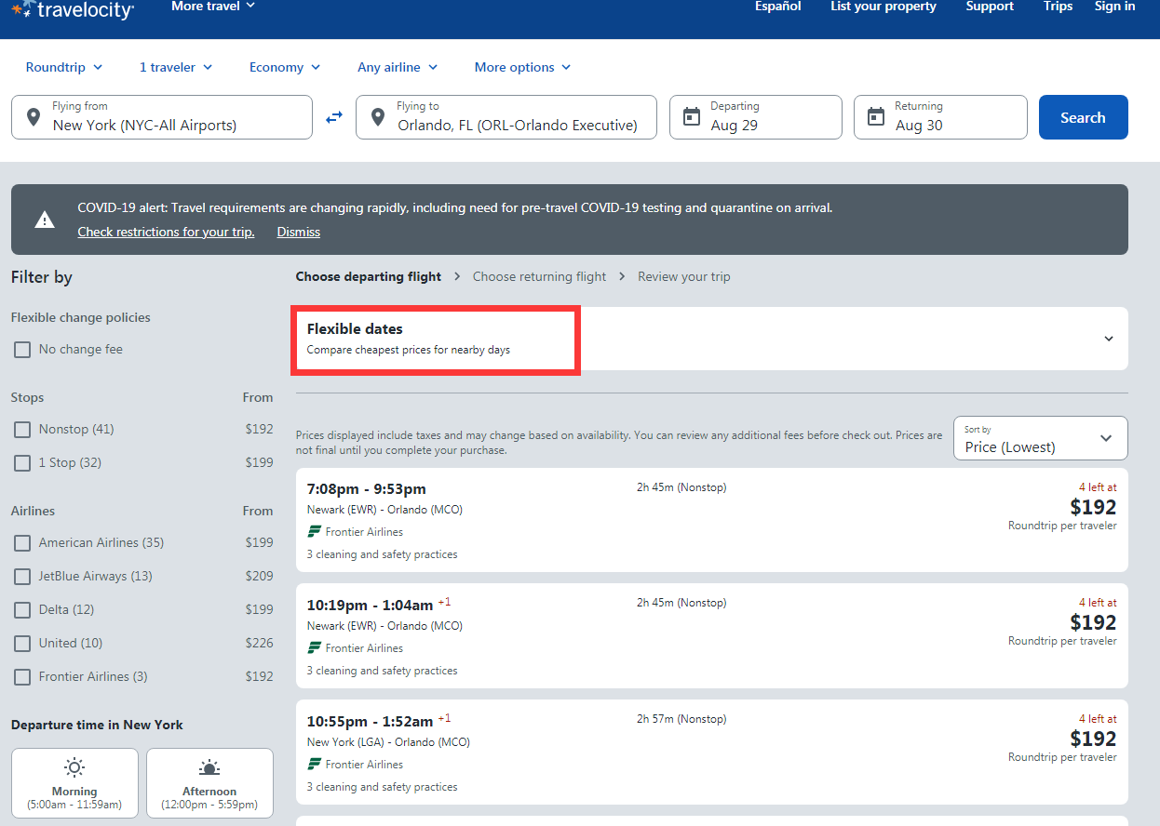Screen dimensions: 1160x826
Task: Click Frontier logo on 10:19pm flight
Action: [315, 648]
